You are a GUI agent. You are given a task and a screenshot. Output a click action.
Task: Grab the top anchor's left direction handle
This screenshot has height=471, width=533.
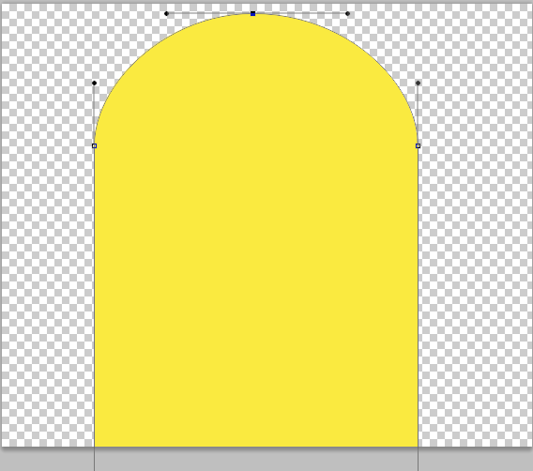(166, 13)
